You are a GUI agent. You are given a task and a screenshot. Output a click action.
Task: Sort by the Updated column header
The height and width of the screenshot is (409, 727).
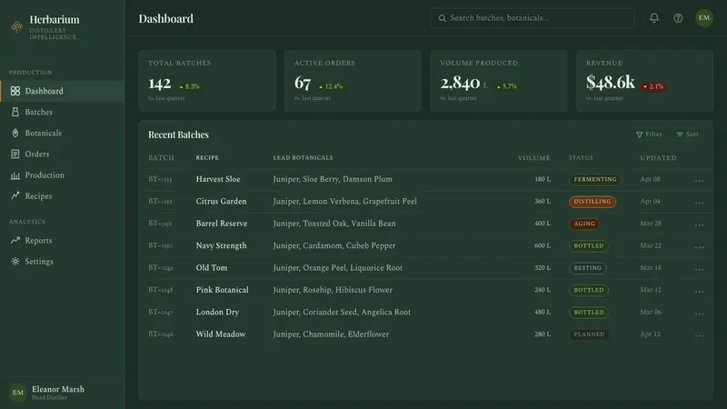coord(658,157)
